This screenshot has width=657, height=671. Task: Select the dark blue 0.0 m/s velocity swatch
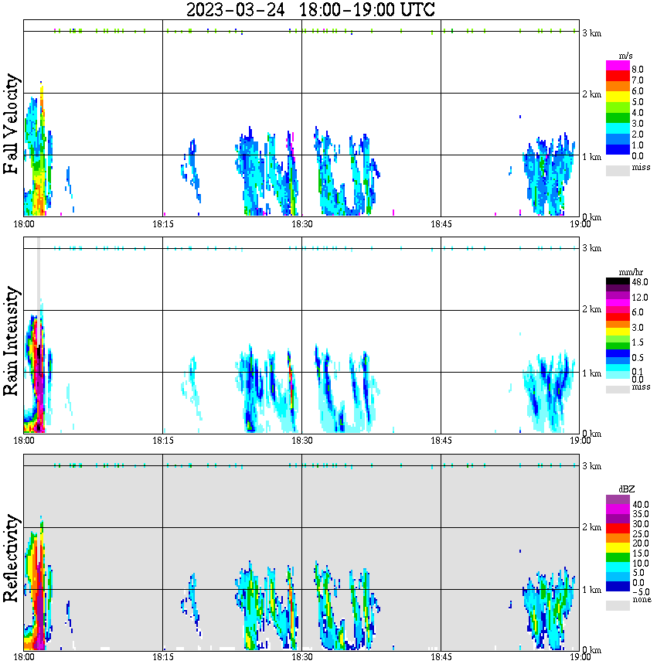tap(618, 149)
